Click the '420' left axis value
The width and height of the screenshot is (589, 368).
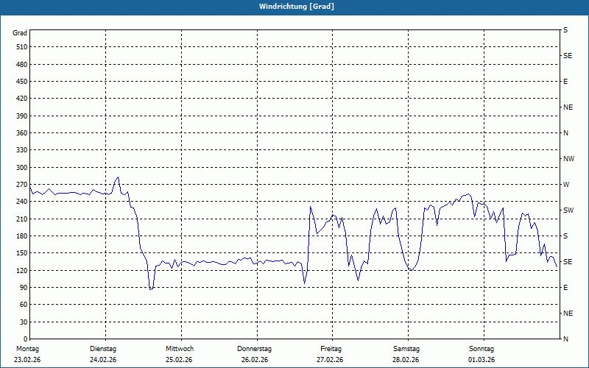click(x=22, y=99)
